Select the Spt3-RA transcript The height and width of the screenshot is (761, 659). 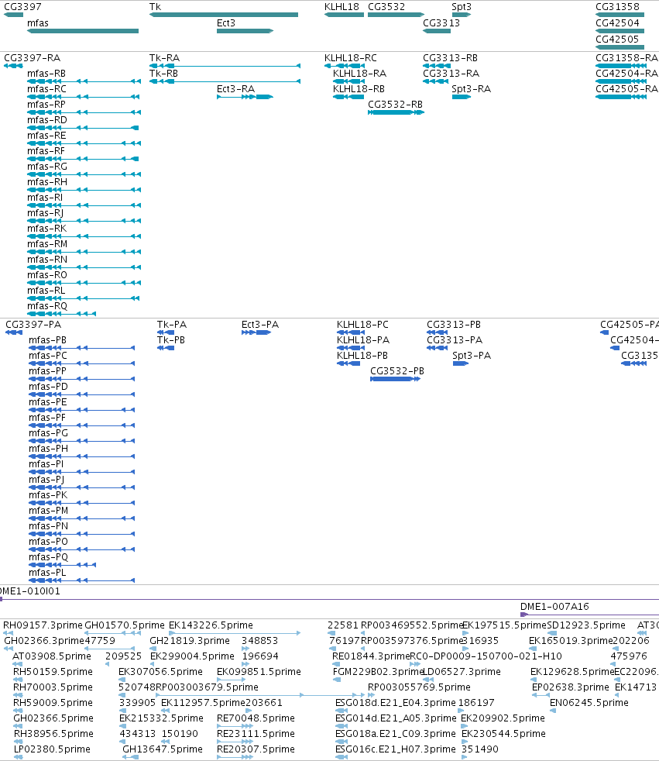[x=462, y=97]
